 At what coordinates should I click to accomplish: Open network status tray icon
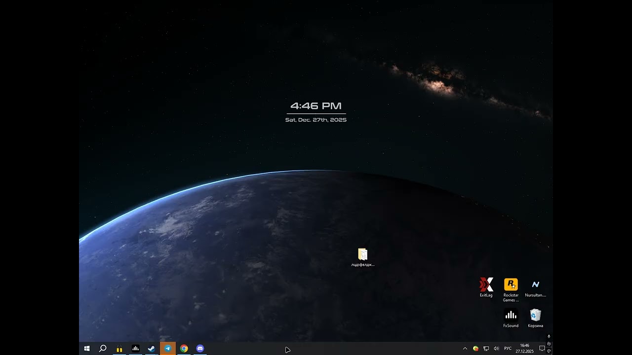[x=486, y=349]
